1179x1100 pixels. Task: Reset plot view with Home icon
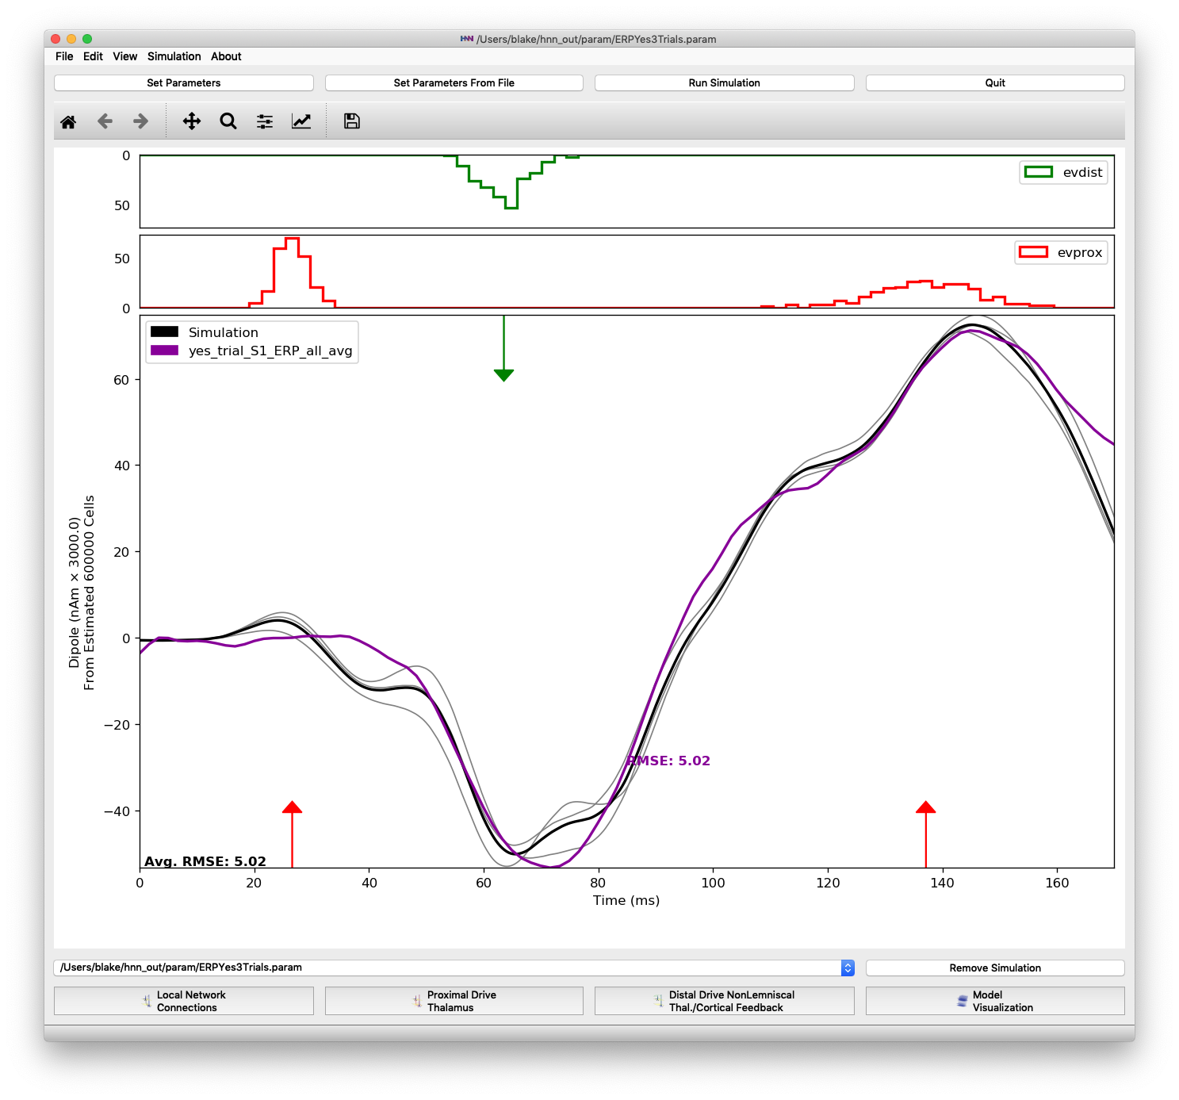pyautogui.click(x=68, y=121)
